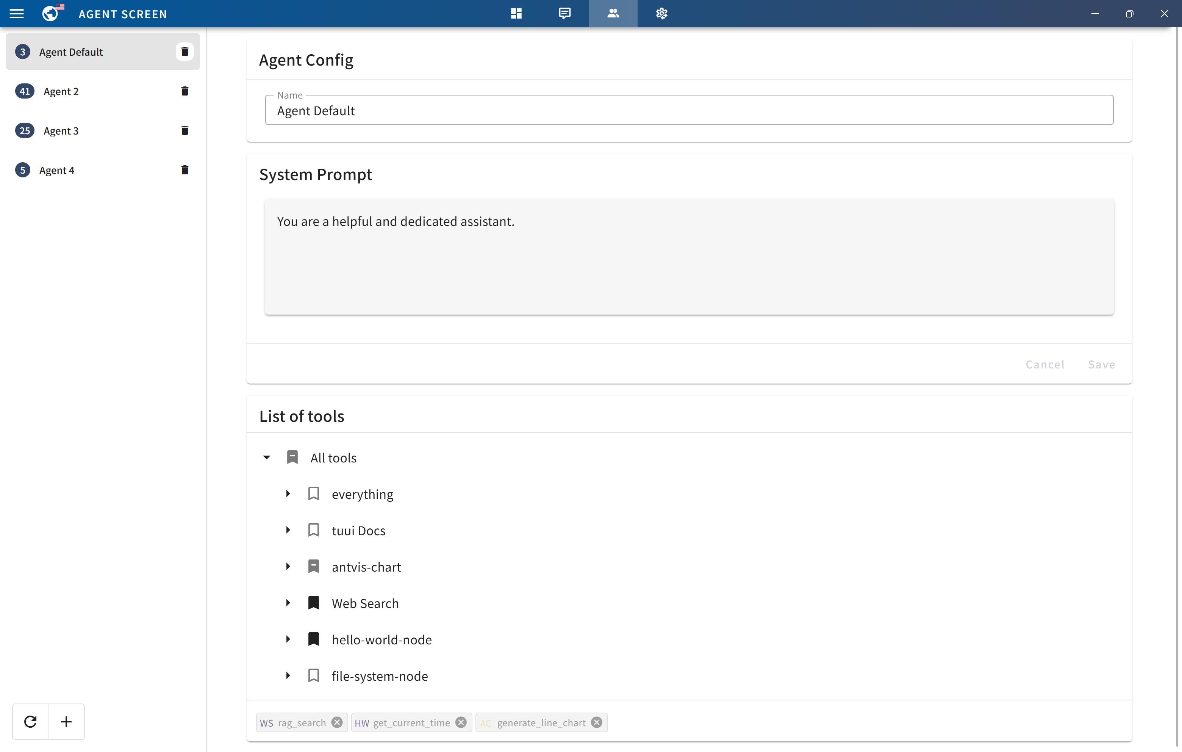Delete Agent 2 with trash icon
Viewport: 1182px width, 752px height.
(x=184, y=91)
